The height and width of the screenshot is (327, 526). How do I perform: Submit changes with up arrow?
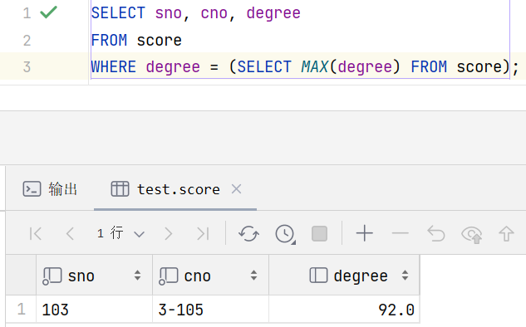click(x=506, y=233)
